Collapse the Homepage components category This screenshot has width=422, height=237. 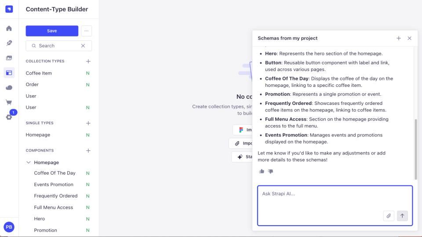pyautogui.click(x=28, y=162)
